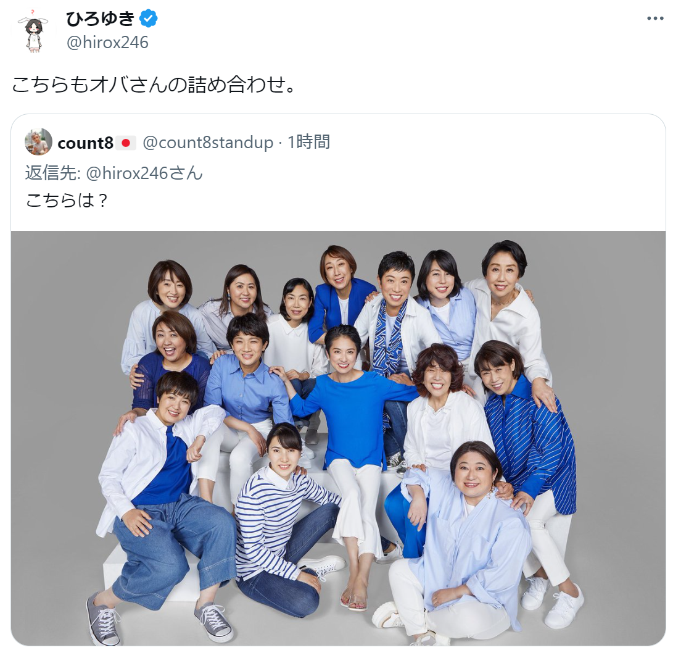Open the attached group photo
673x650 pixels.
tap(338, 438)
